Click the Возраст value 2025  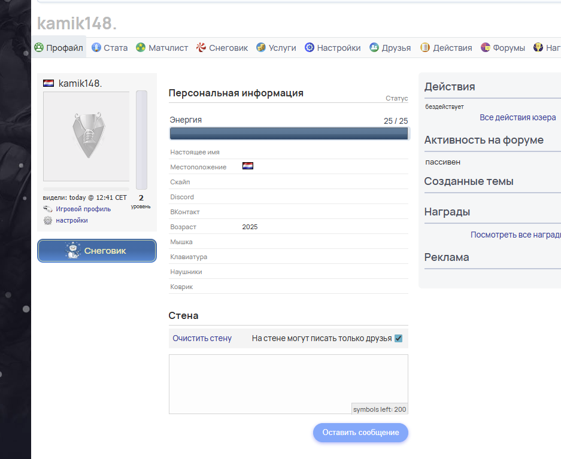pyautogui.click(x=250, y=227)
